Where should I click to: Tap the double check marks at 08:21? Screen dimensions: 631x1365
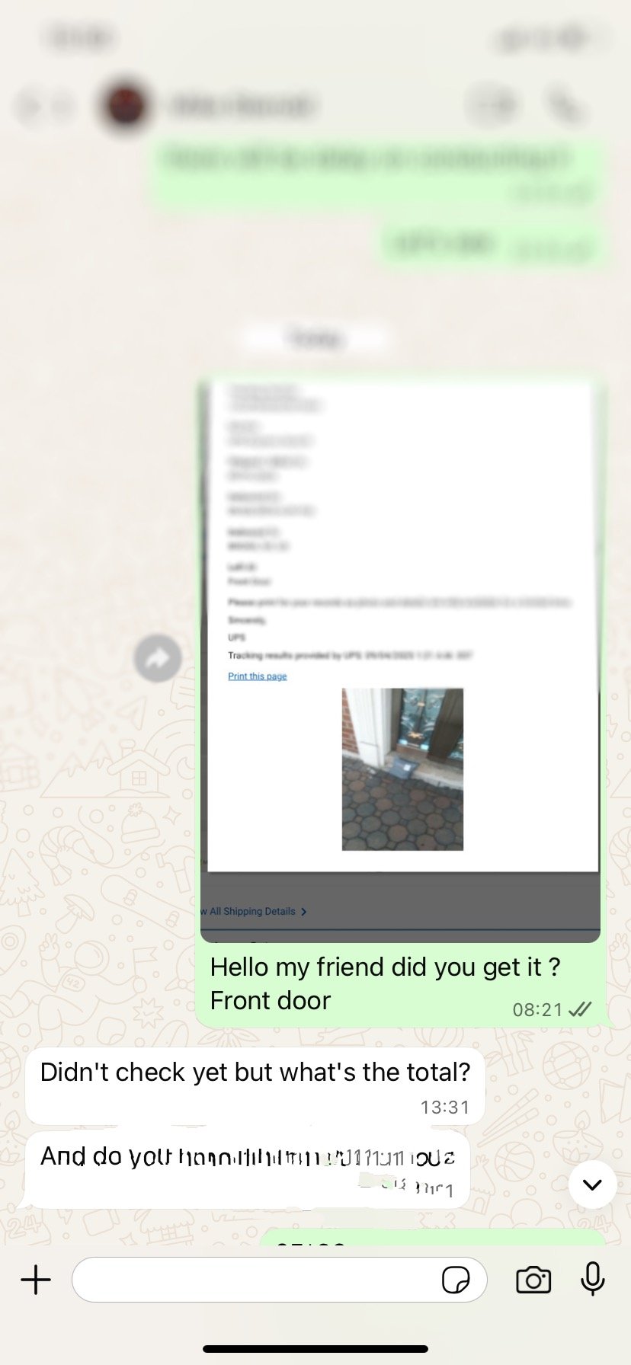tap(580, 1010)
